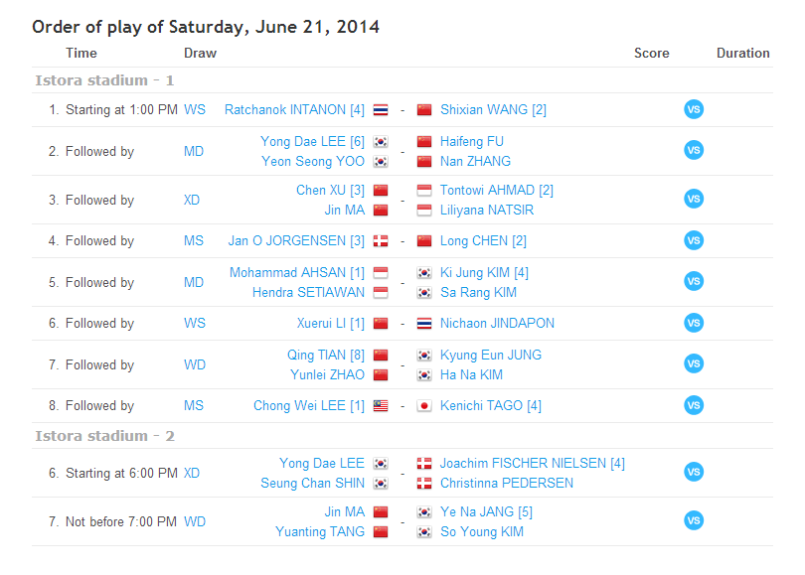Open Mohammad AHSAN player link

point(297,272)
